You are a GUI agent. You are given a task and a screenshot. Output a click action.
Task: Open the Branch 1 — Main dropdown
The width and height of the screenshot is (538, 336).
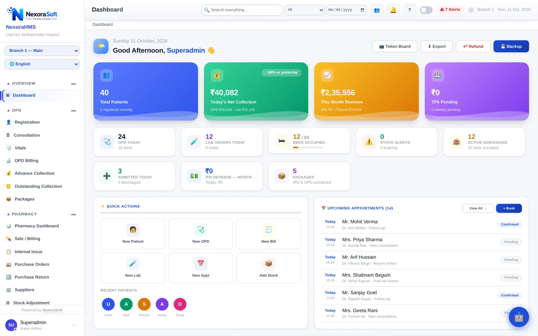click(x=42, y=51)
